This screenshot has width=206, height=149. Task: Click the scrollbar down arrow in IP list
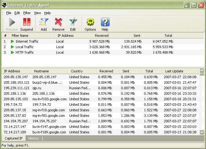[202, 132]
